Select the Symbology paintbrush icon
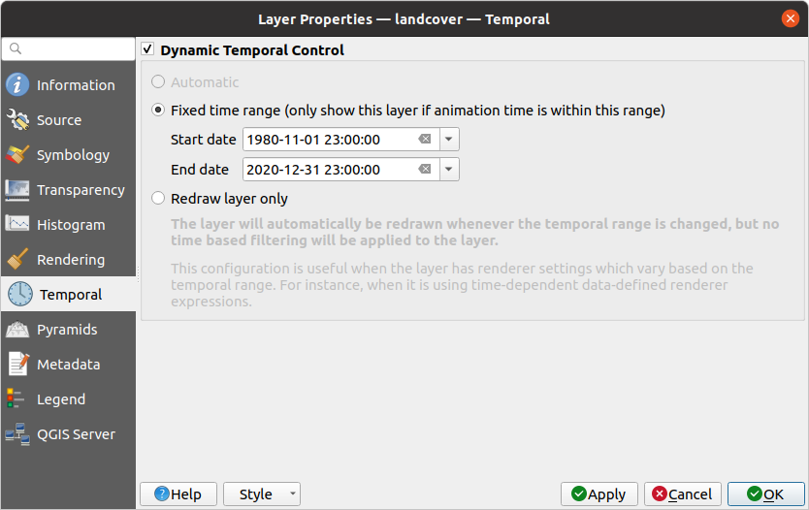This screenshot has height=510, width=809. [x=17, y=155]
